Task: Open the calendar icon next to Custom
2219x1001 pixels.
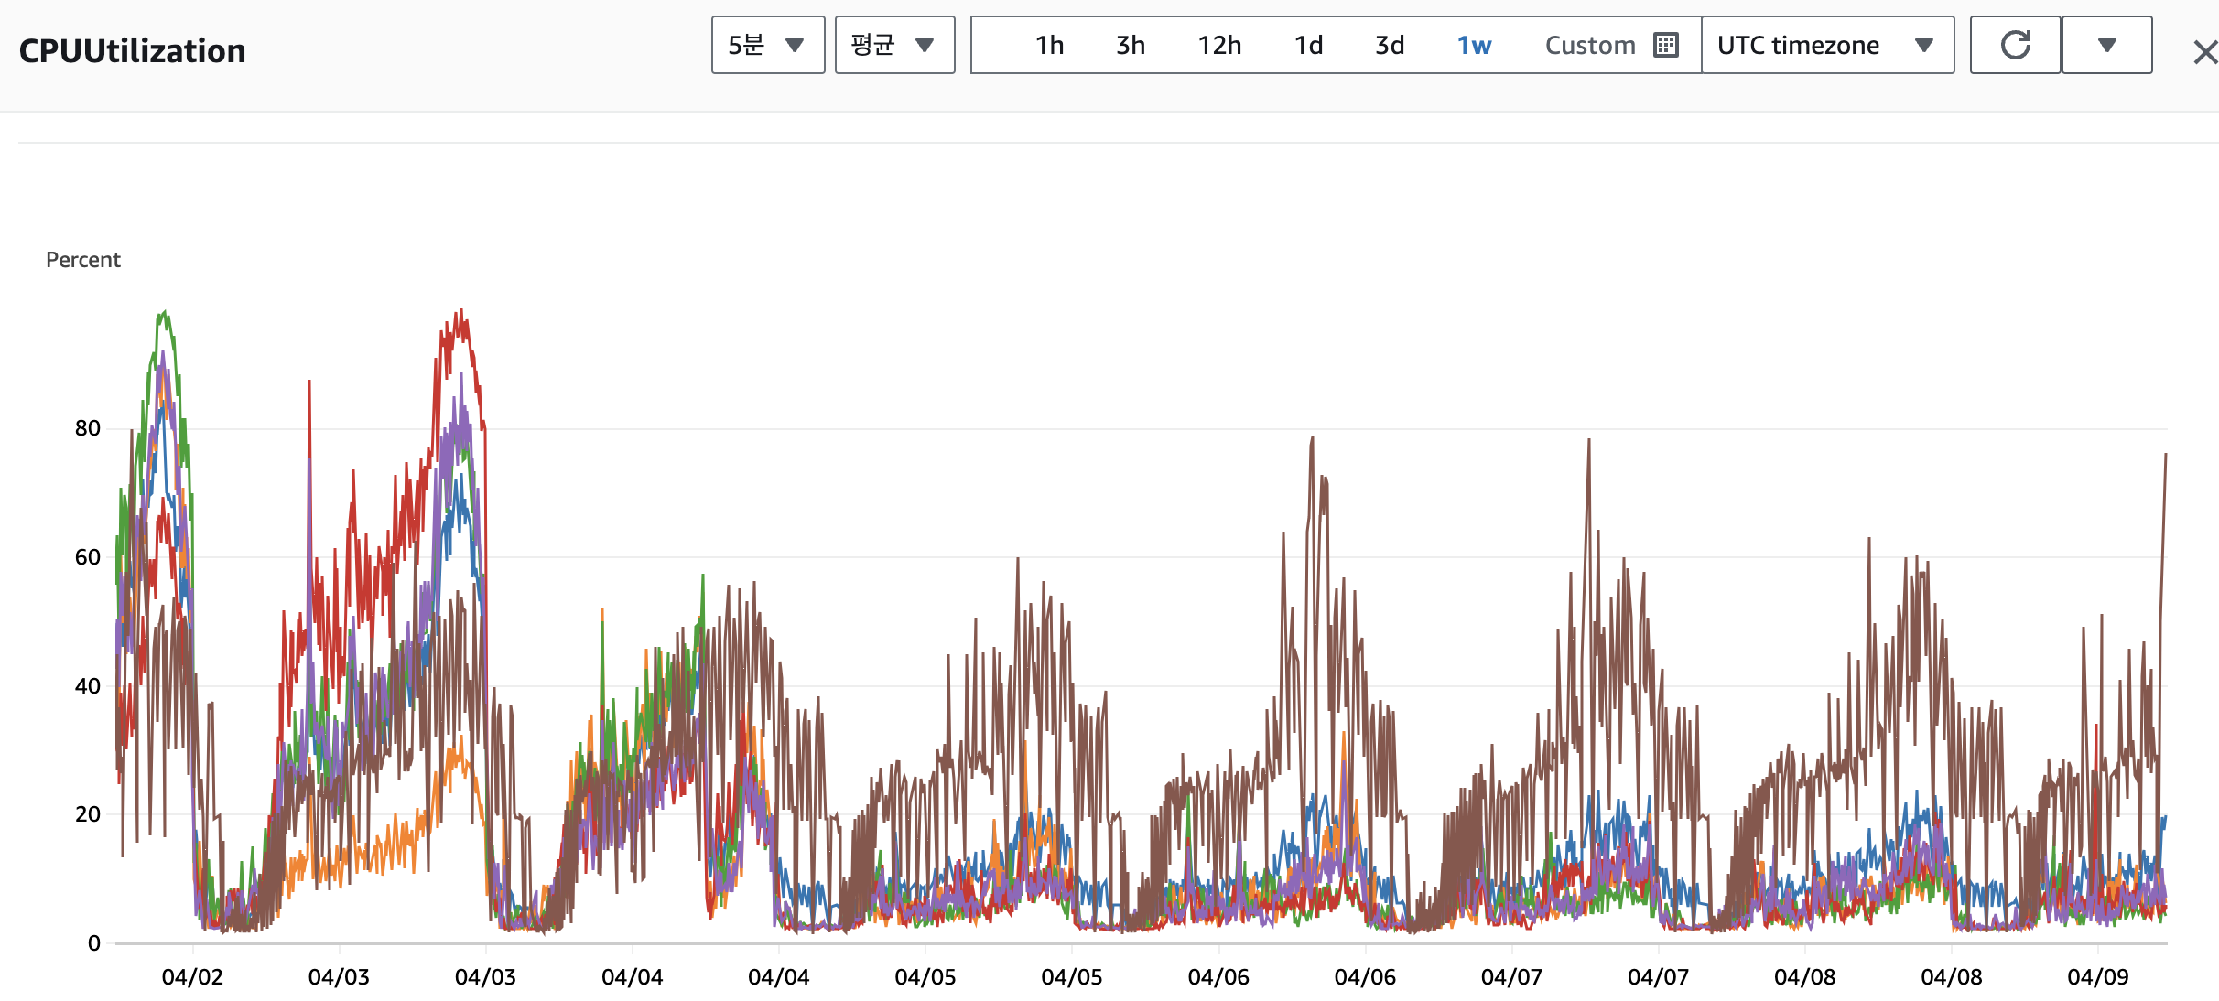Action: [1666, 45]
